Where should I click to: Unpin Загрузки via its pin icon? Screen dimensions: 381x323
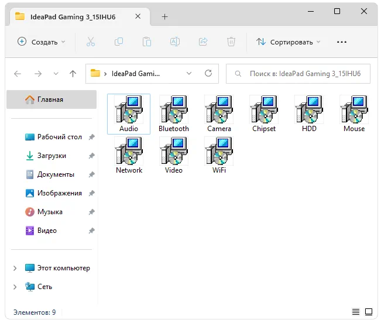[92, 156]
